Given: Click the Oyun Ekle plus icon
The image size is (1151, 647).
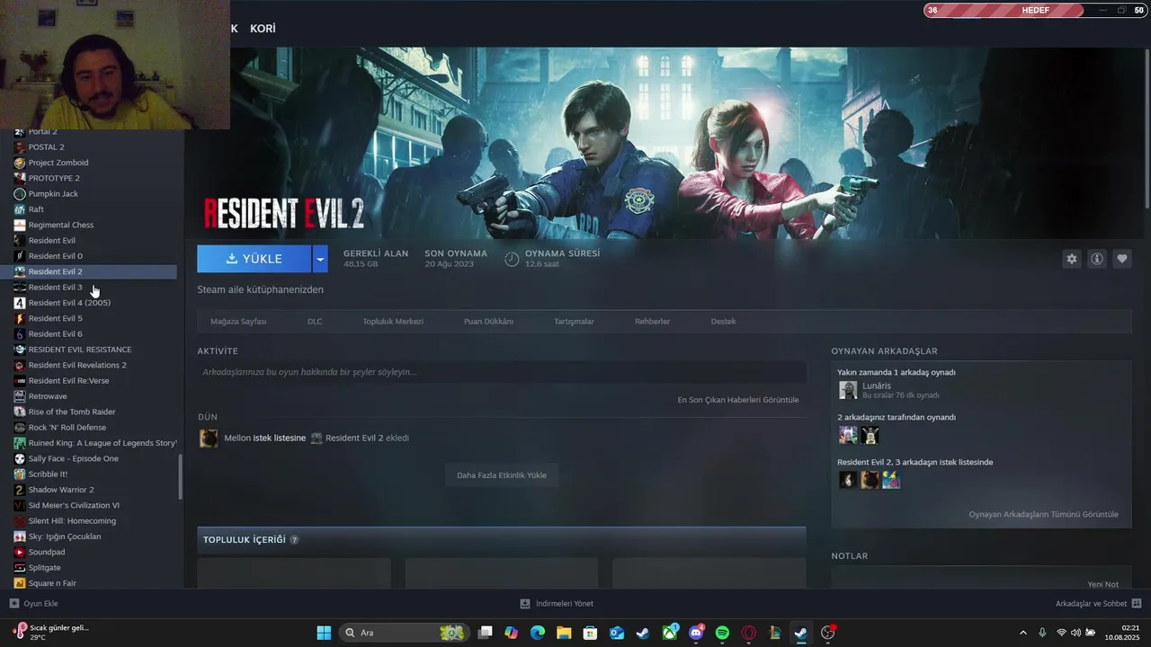Looking at the screenshot, I should click(x=13, y=604).
